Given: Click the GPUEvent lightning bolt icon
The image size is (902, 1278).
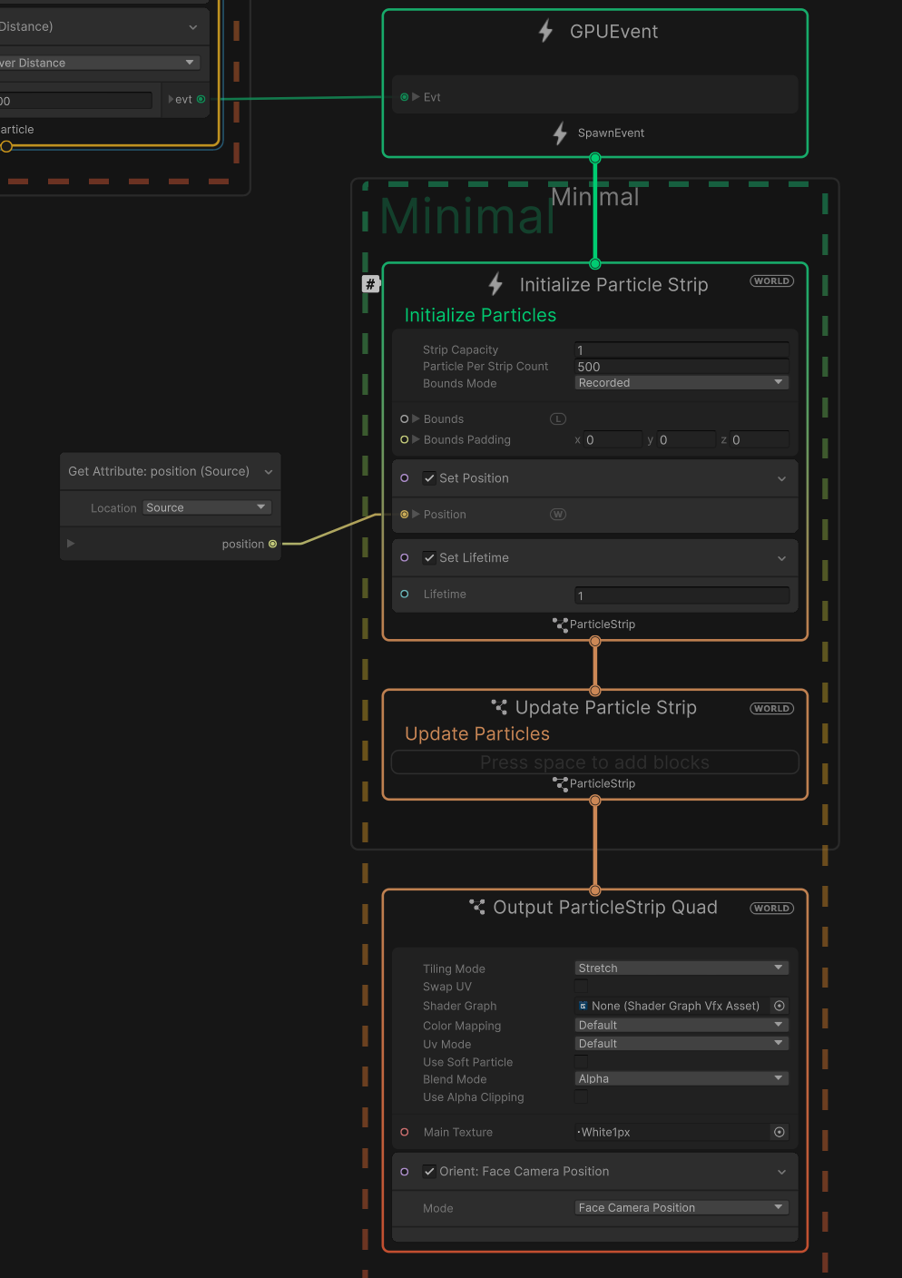Looking at the screenshot, I should 545,31.
